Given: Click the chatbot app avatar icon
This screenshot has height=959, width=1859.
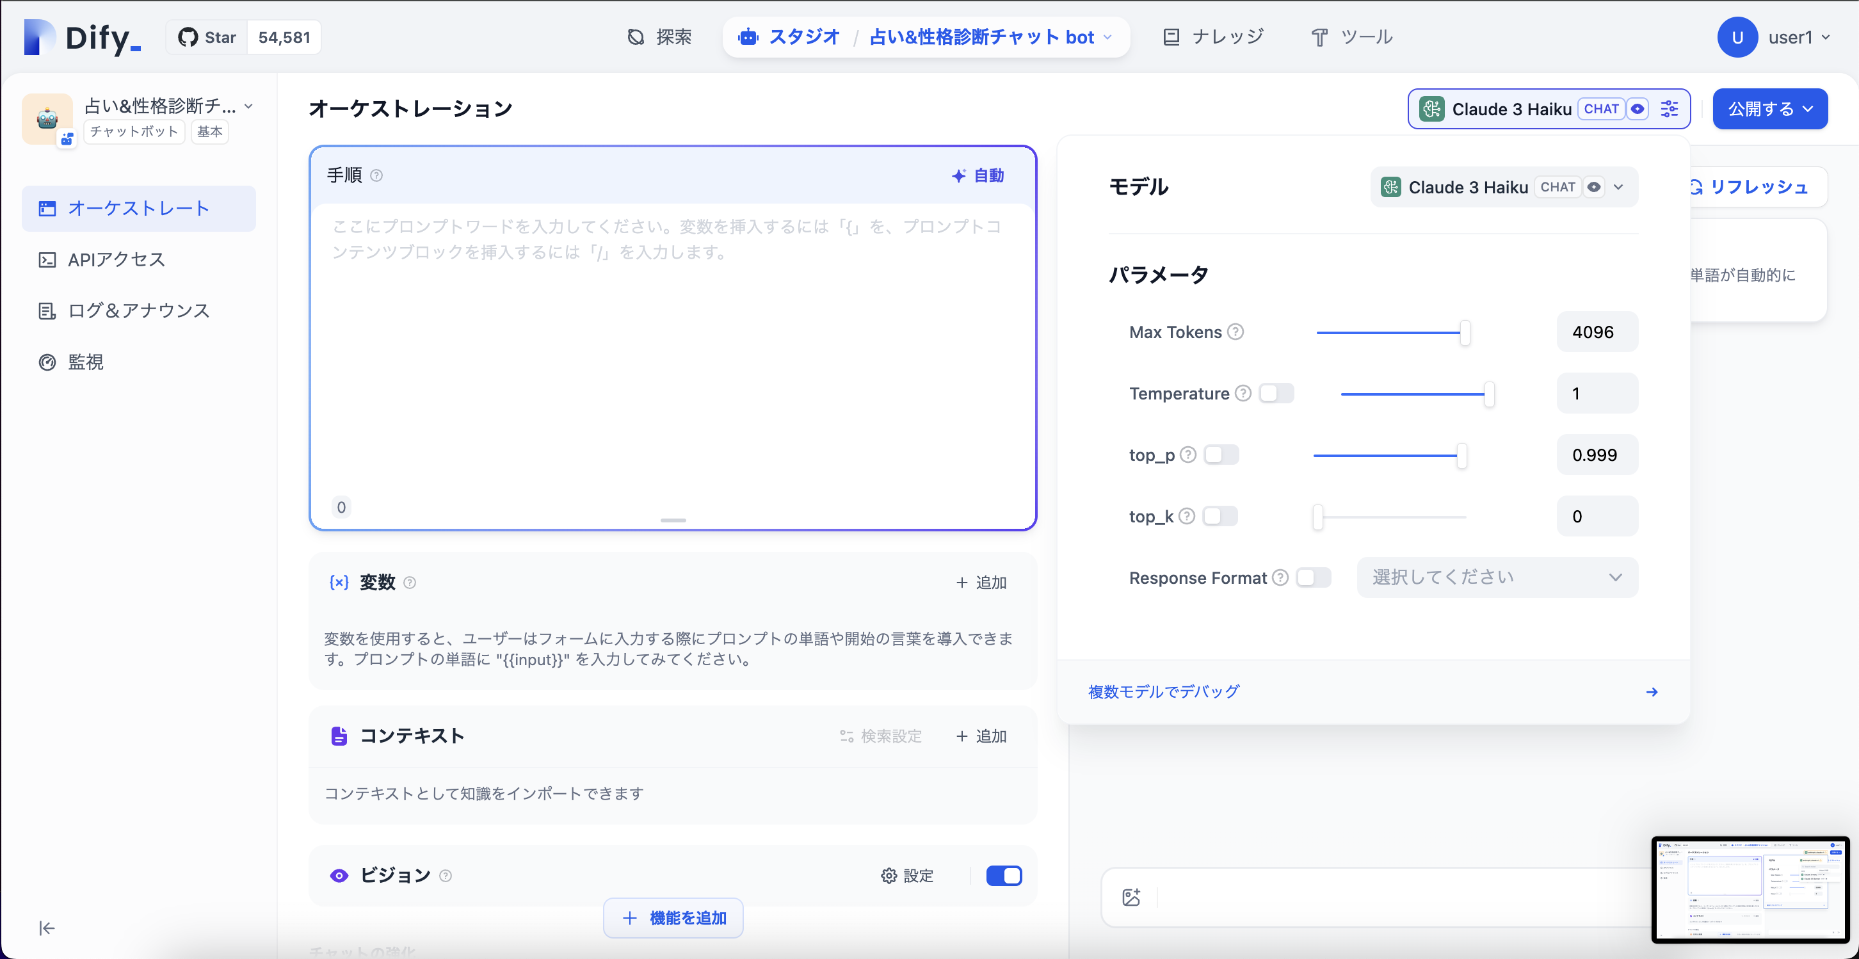Looking at the screenshot, I should (47, 118).
